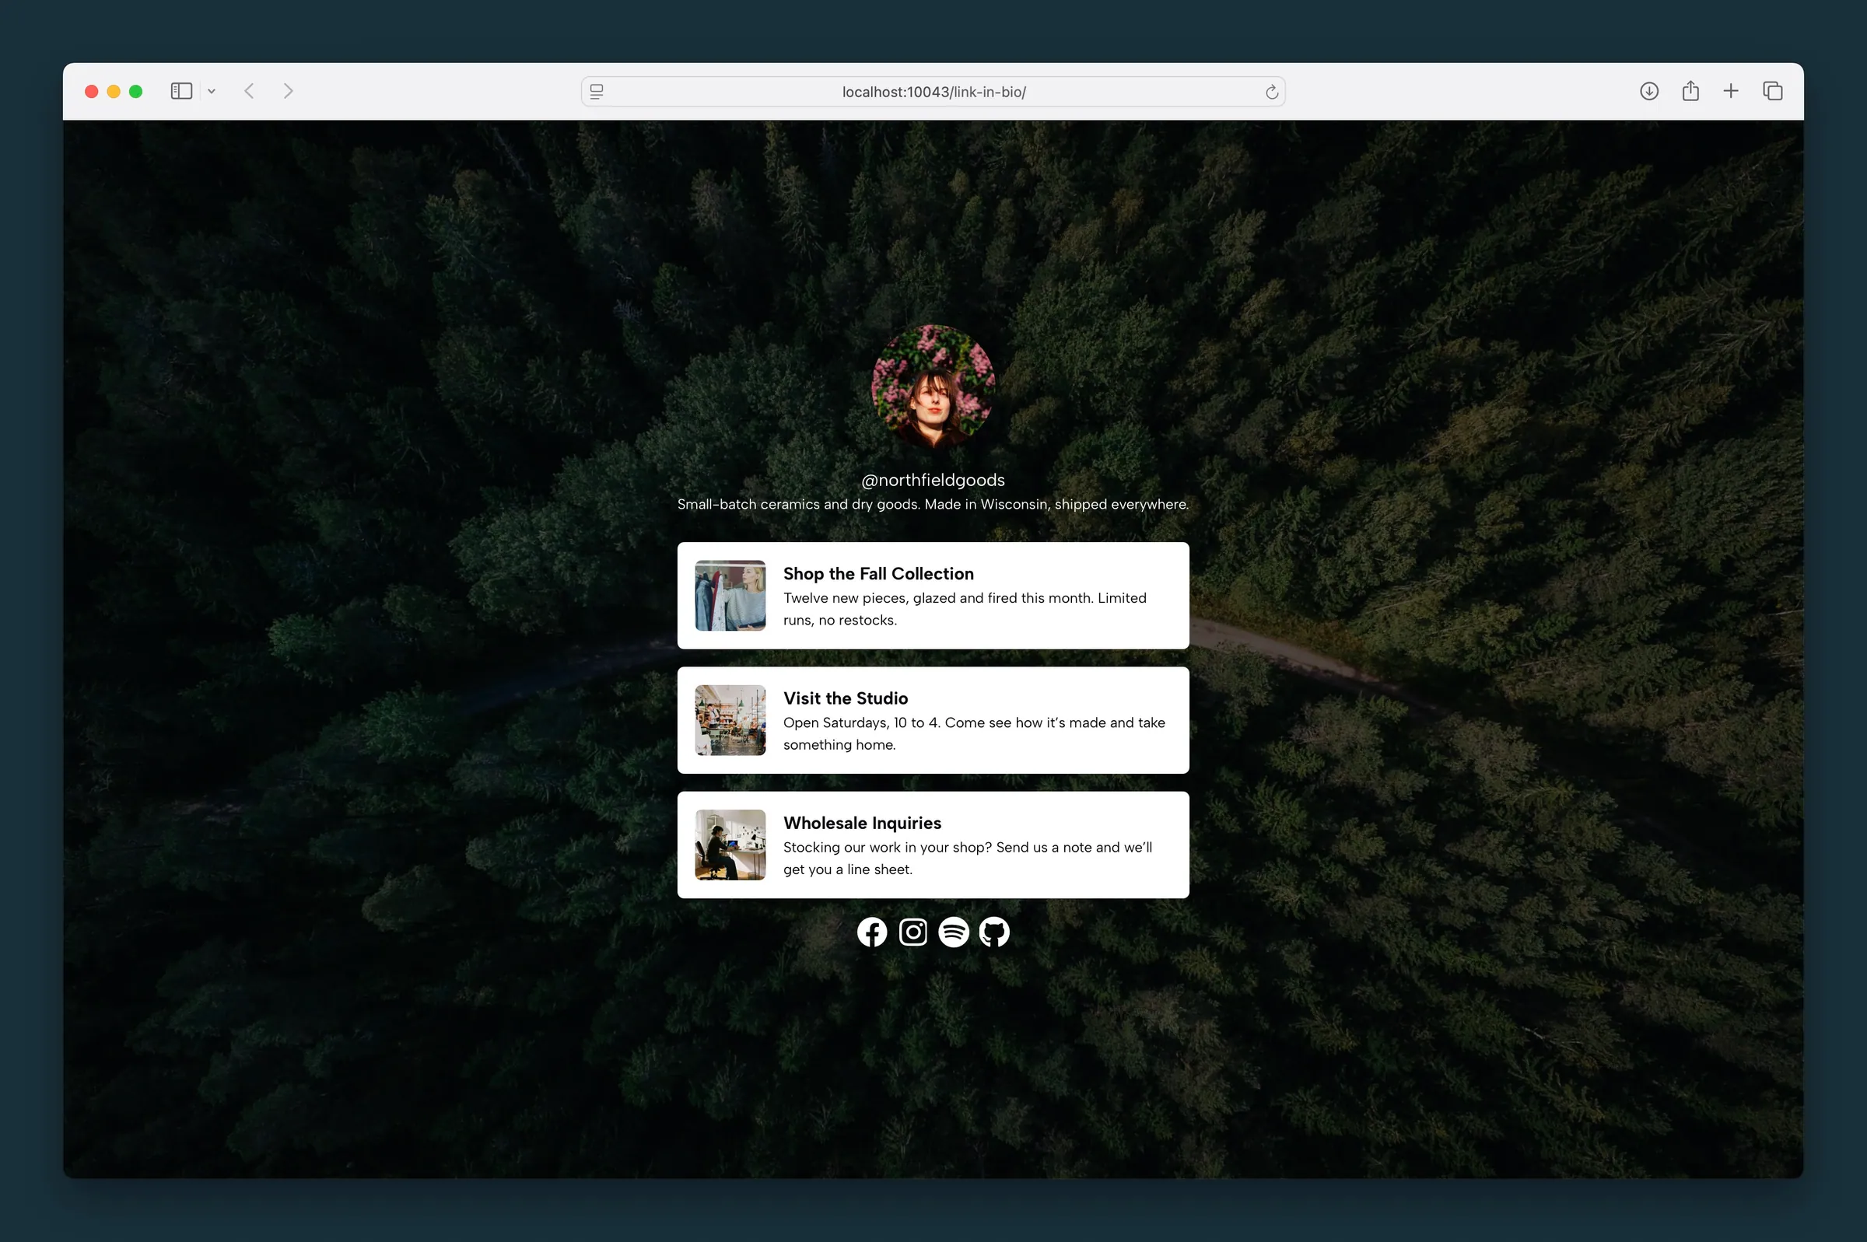Click the @northfieldgoods handle
The width and height of the screenshot is (1867, 1242).
pyautogui.click(x=933, y=480)
